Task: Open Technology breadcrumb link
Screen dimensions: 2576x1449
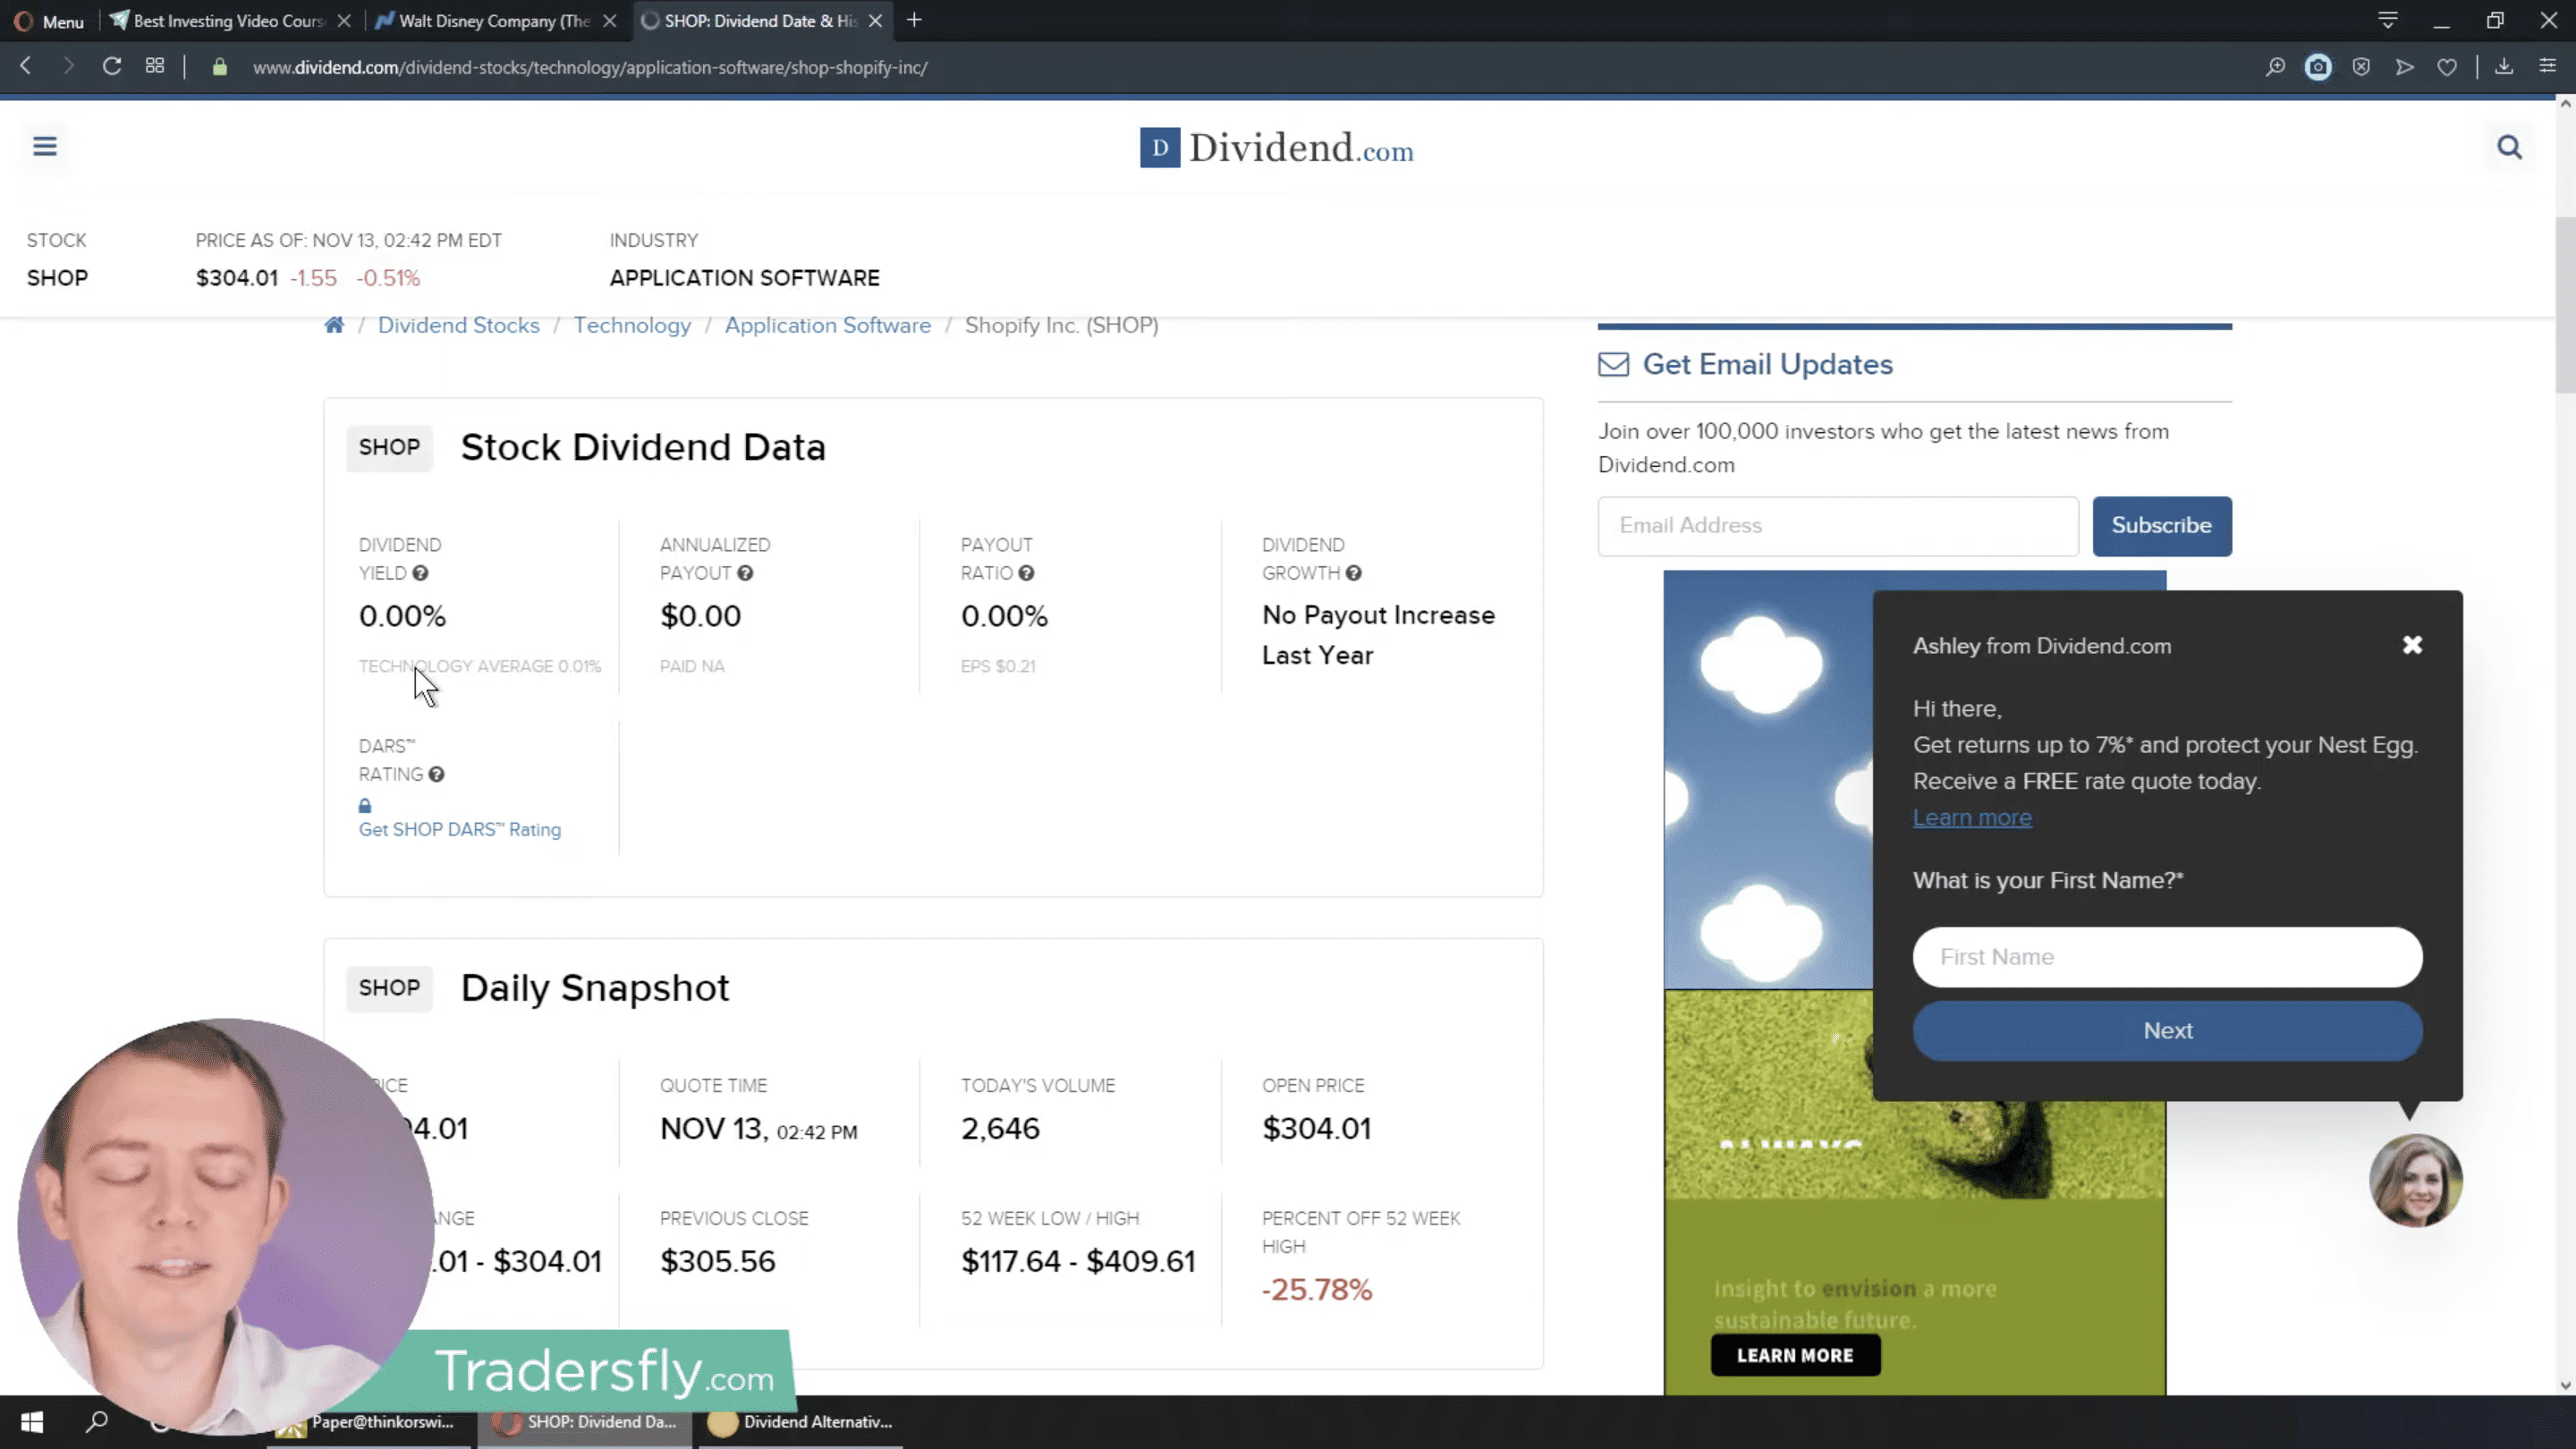Action: tap(632, 326)
